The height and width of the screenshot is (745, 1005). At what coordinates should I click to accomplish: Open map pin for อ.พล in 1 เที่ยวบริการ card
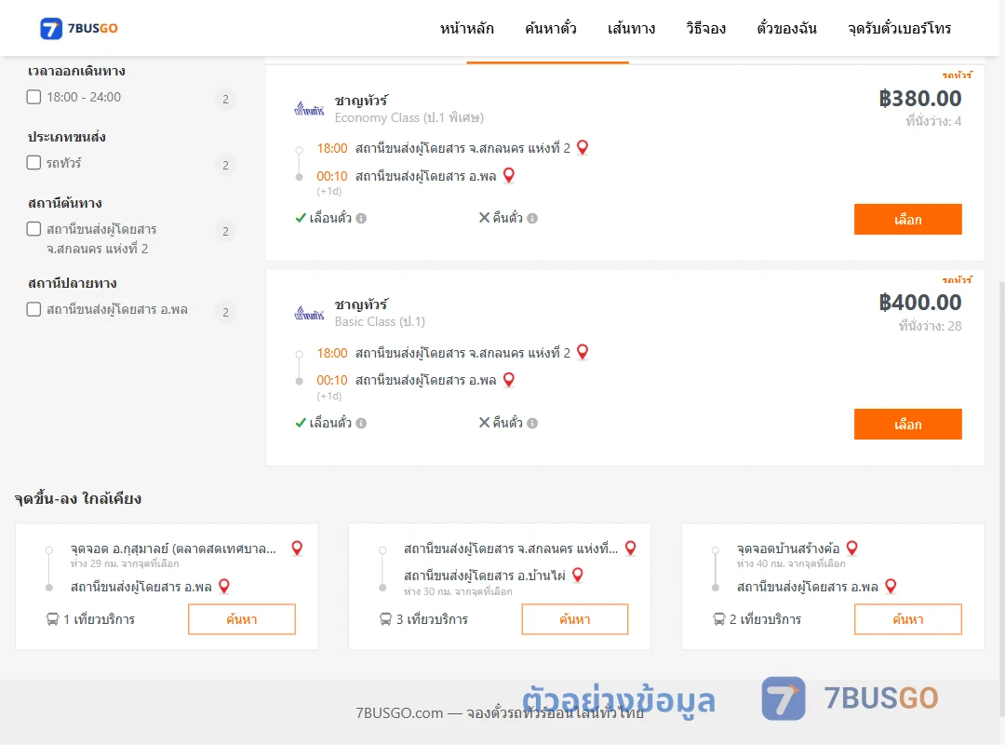click(x=224, y=586)
